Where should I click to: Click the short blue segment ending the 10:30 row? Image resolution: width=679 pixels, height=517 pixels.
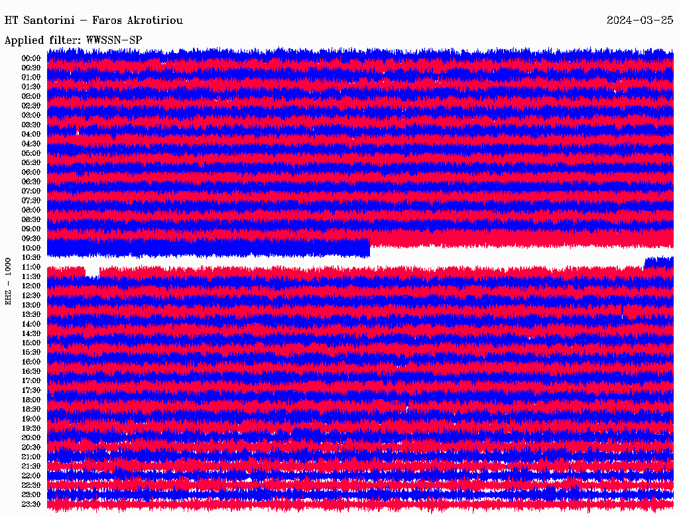point(658,263)
